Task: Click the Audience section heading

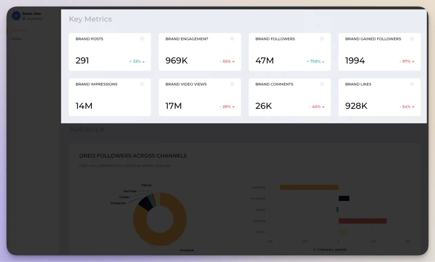Action: [x=87, y=129]
